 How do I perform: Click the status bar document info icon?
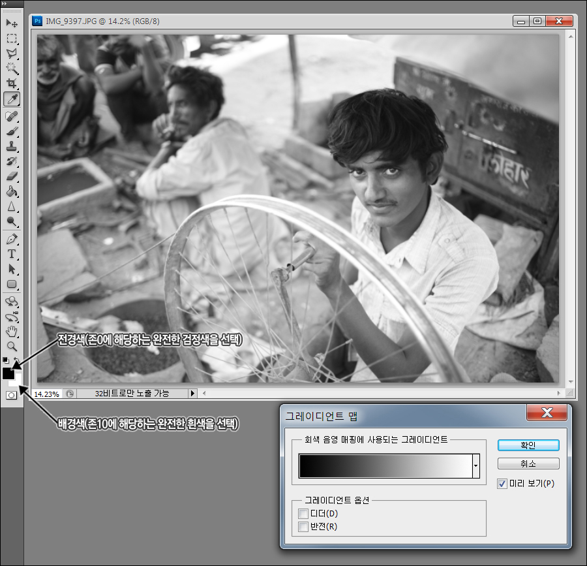coord(70,393)
